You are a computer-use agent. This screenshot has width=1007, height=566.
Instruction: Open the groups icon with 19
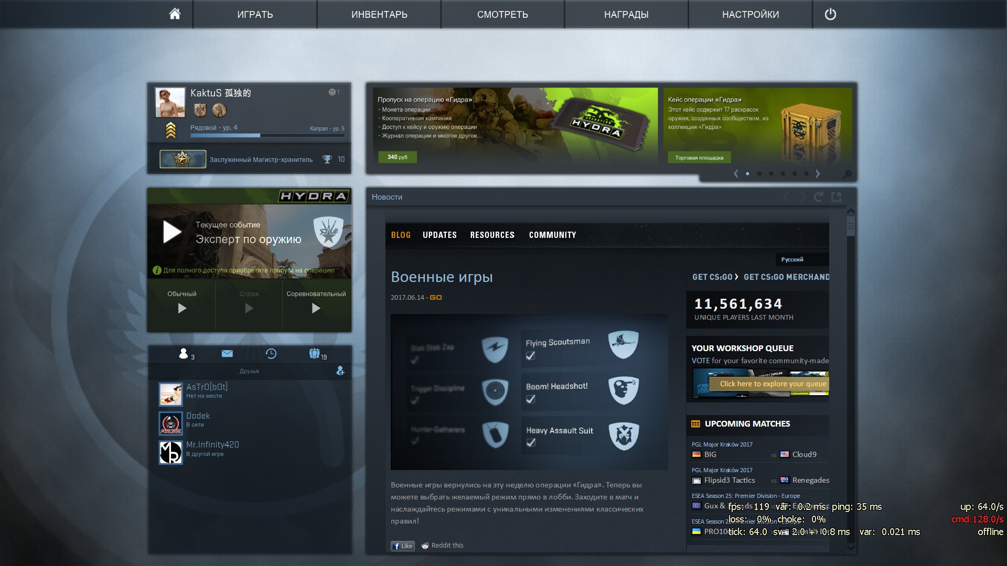click(x=314, y=354)
